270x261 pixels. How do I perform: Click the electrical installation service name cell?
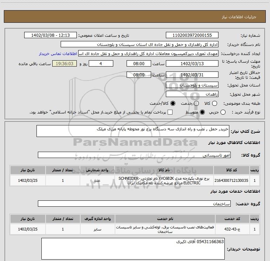tap(165, 229)
